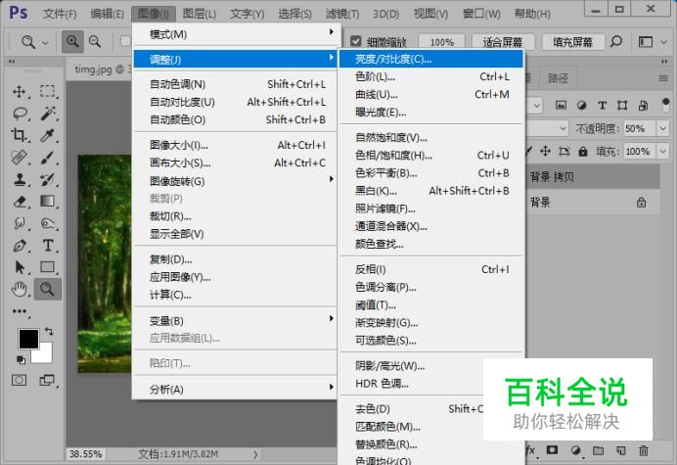Expand the 图像旋转(G) submenu
The image size is (677, 465).
click(x=237, y=181)
